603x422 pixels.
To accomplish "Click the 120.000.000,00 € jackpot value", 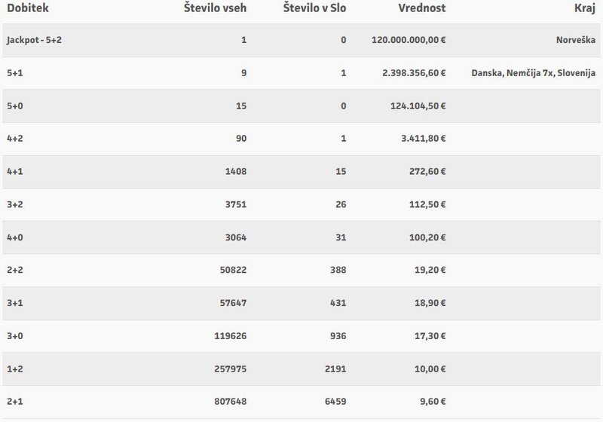I will click(409, 40).
